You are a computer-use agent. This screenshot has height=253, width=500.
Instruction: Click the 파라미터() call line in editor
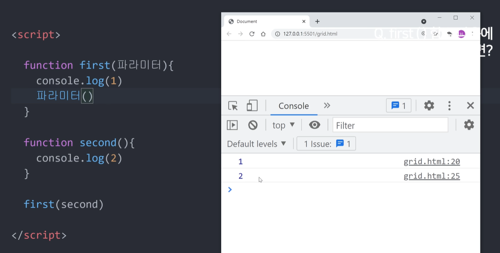click(x=65, y=96)
